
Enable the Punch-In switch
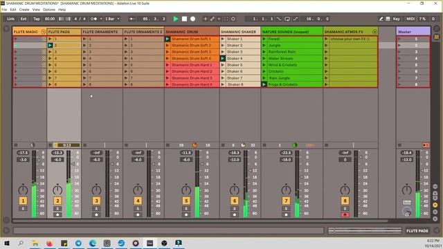[x=279, y=19]
